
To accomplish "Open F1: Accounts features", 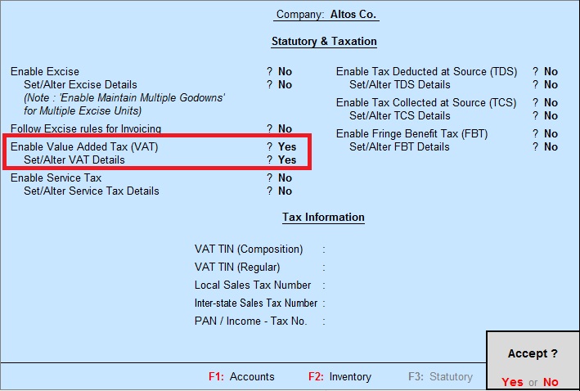I will [x=241, y=377].
